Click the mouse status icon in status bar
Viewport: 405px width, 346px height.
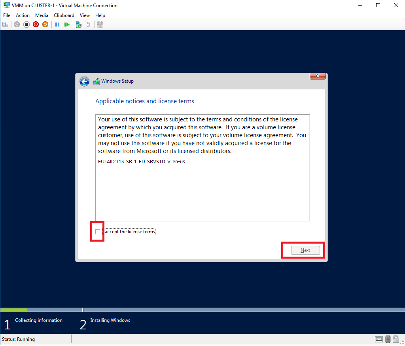(388, 339)
